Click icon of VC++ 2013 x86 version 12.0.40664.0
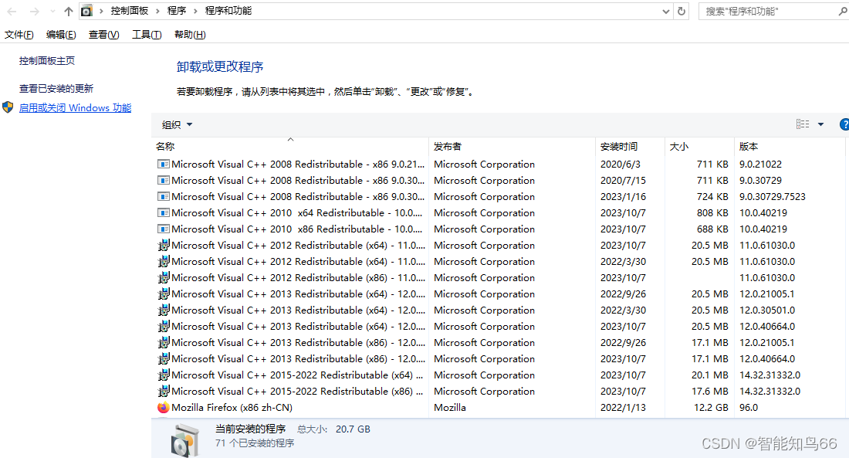 (163, 359)
